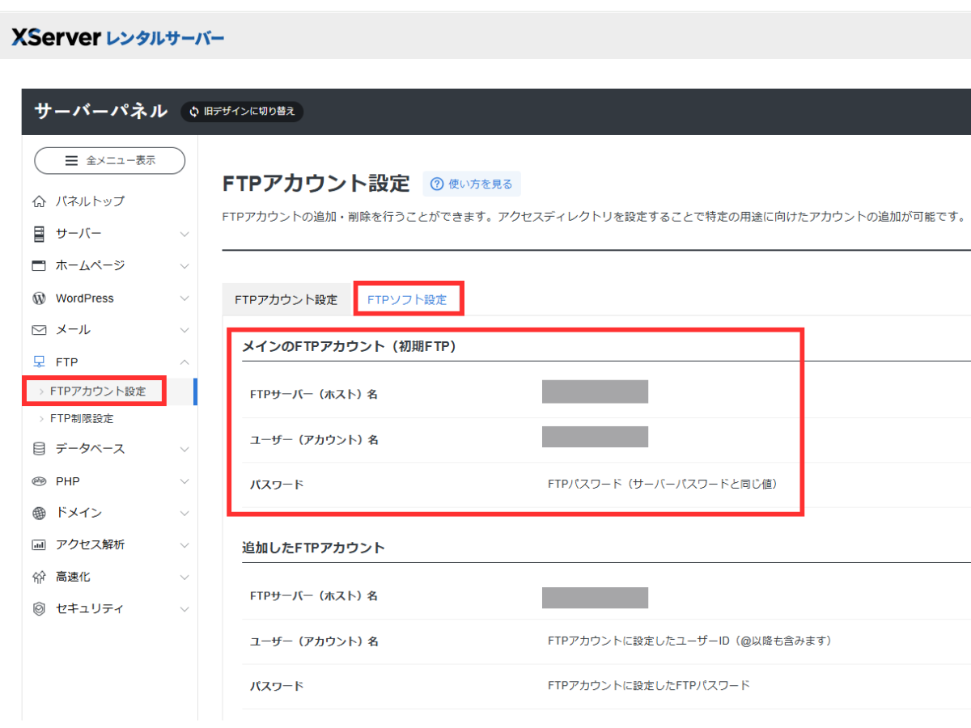Click the Security shield icon
971x728 pixels.
pyautogui.click(x=39, y=609)
